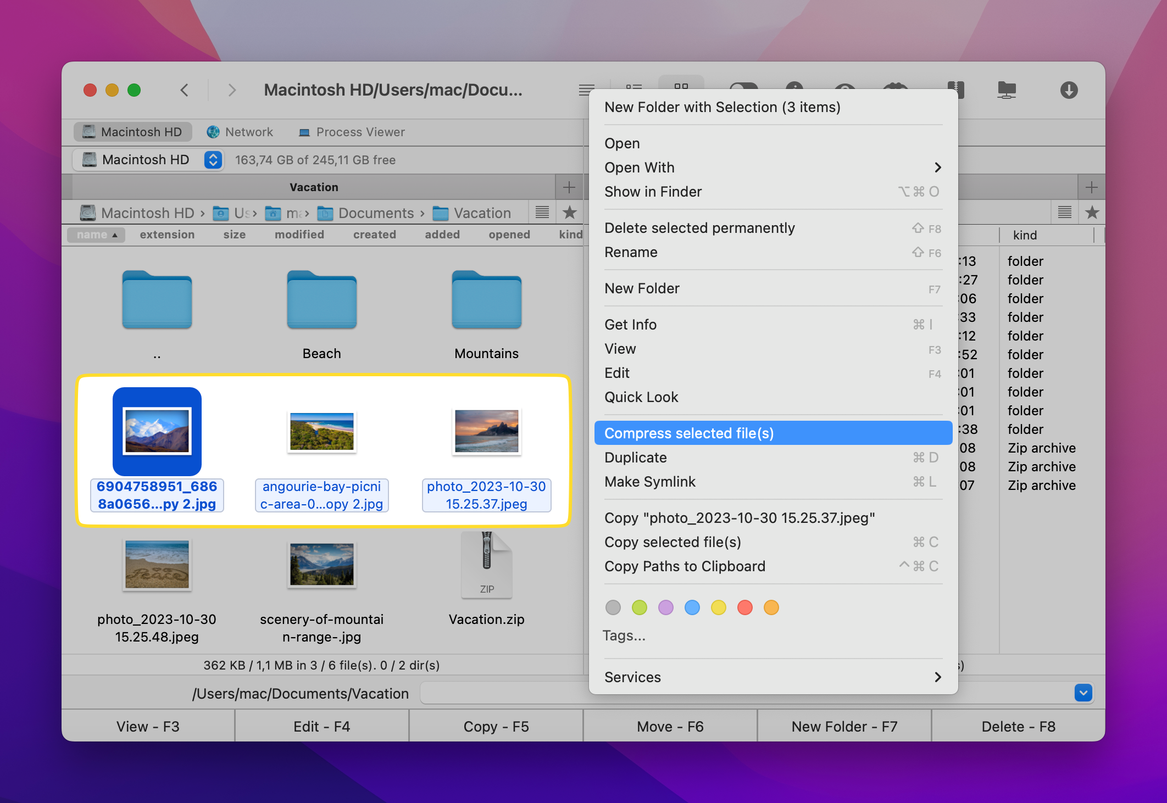Screen dimensions: 1167x803
Task: Expand Open With submenu arrow
Action: 937,168
